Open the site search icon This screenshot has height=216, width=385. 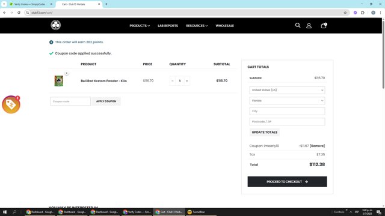(x=298, y=25)
